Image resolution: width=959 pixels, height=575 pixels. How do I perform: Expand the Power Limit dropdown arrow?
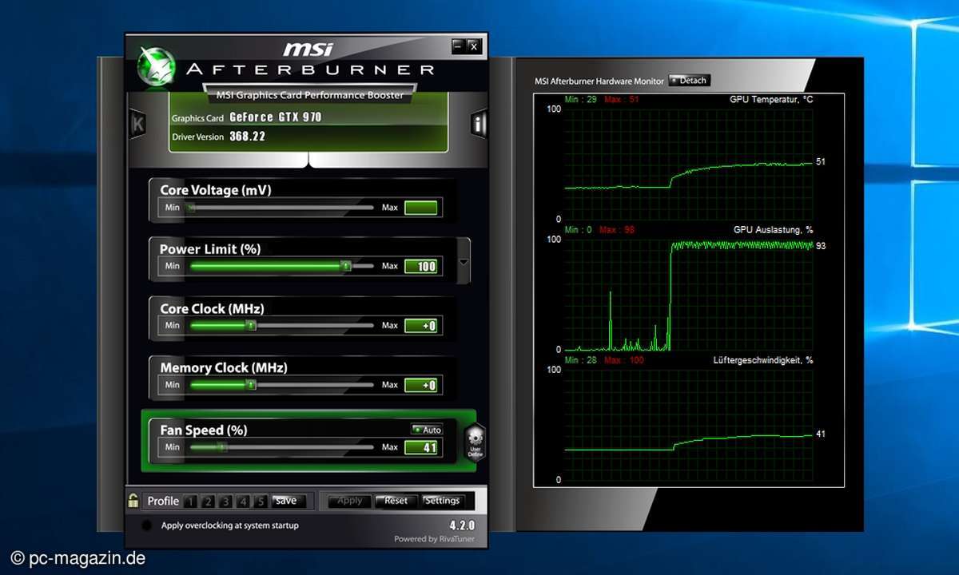(464, 263)
